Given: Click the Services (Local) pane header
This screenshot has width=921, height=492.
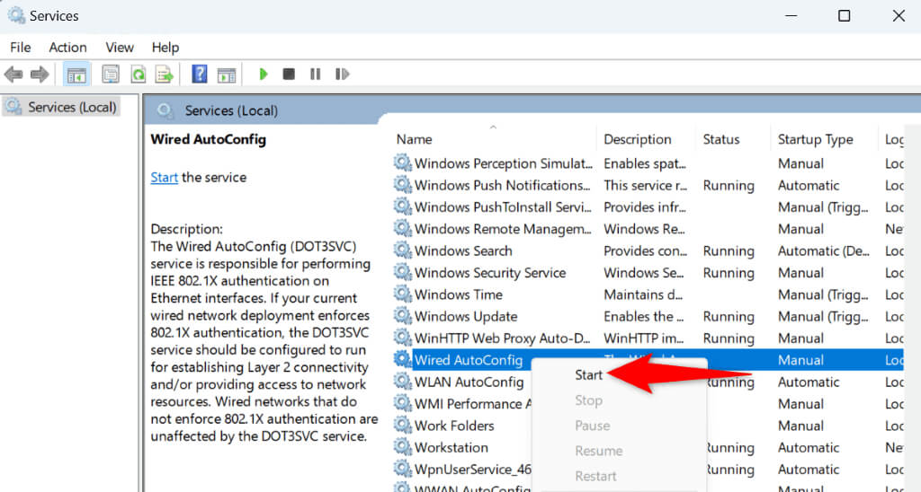Looking at the screenshot, I should tap(231, 110).
